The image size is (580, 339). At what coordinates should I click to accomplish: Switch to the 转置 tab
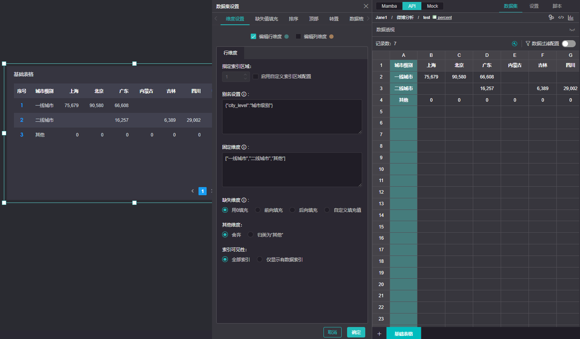tap(334, 19)
